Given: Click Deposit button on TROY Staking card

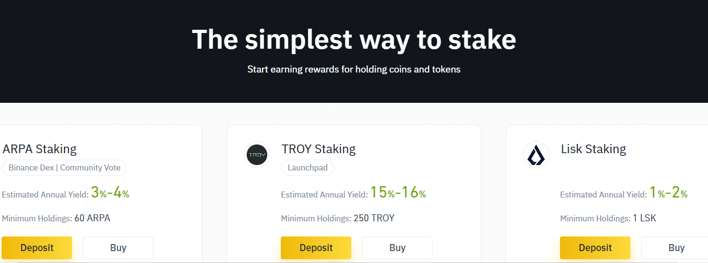Looking at the screenshot, I should pos(316,248).
